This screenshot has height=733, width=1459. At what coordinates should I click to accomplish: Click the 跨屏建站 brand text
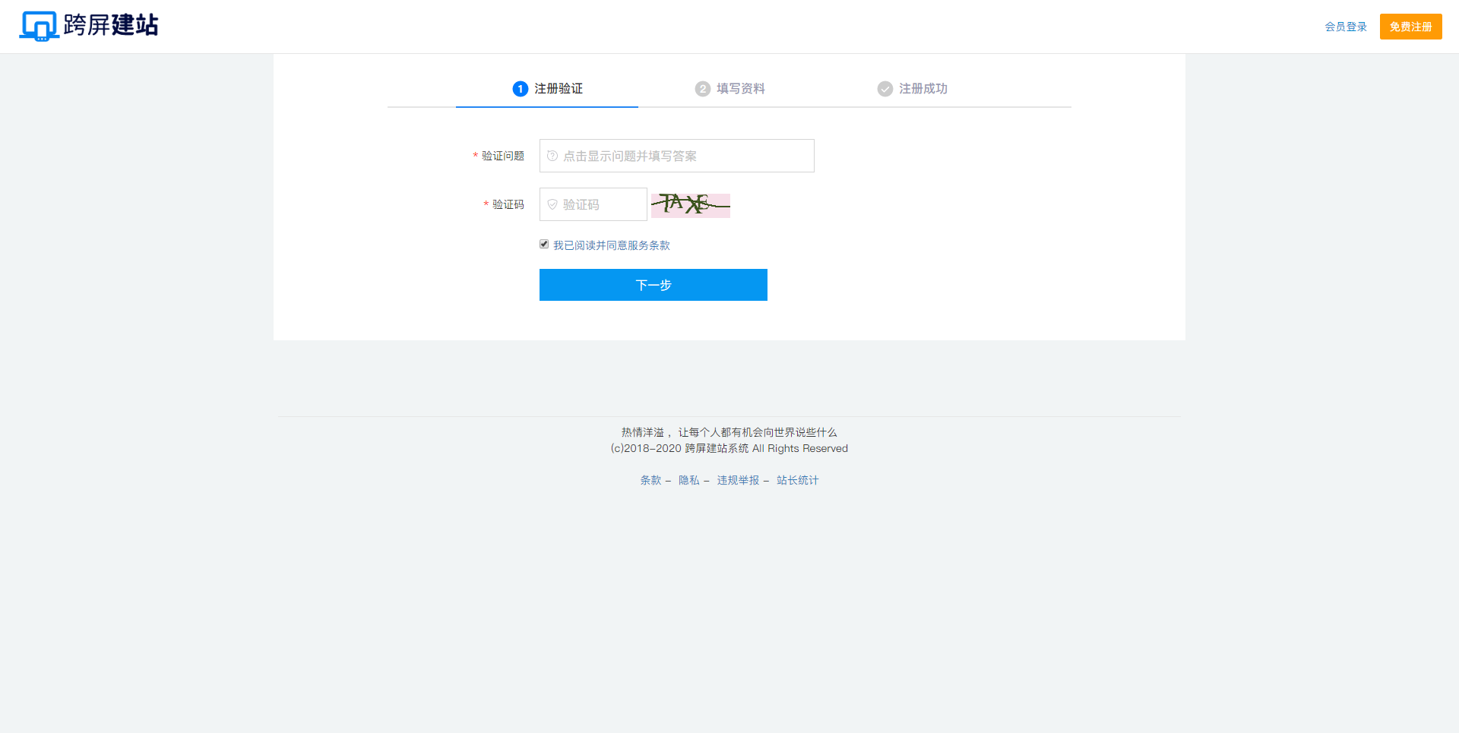[111, 25]
